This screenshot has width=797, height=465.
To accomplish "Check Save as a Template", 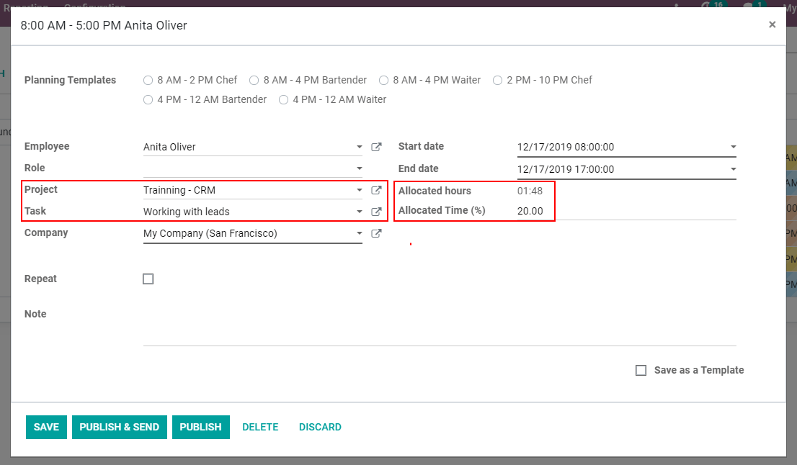I will pos(641,370).
